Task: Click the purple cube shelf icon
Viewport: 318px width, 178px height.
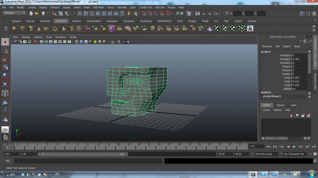Action: (112, 29)
